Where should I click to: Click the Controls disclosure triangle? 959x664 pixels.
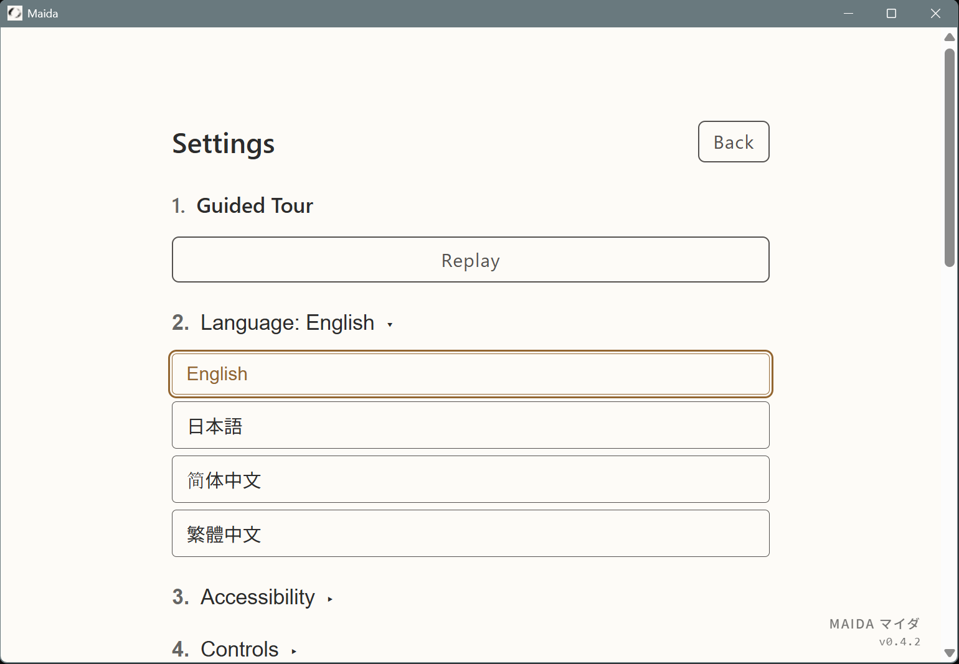click(x=293, y=651)
